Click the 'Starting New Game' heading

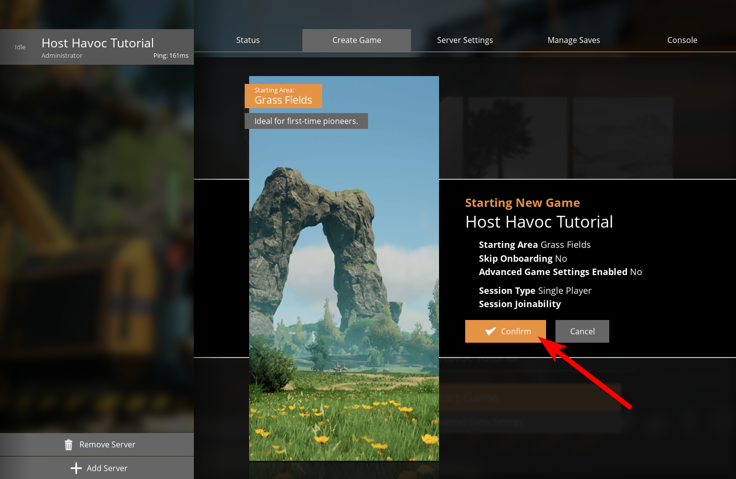coord(522,202)
